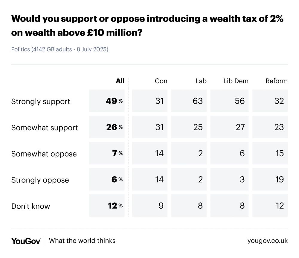Click the Somewhat support row label
Image resolution: width=299 pixels, height=258 pixels.
pyautogui.click(x=45, y=128)
